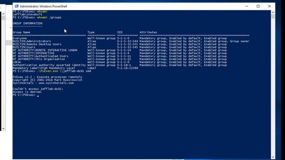Viewport: 285px width, 160px height.
Task: Click the 'Group owner' attribute text
Action: pos(240,41)
